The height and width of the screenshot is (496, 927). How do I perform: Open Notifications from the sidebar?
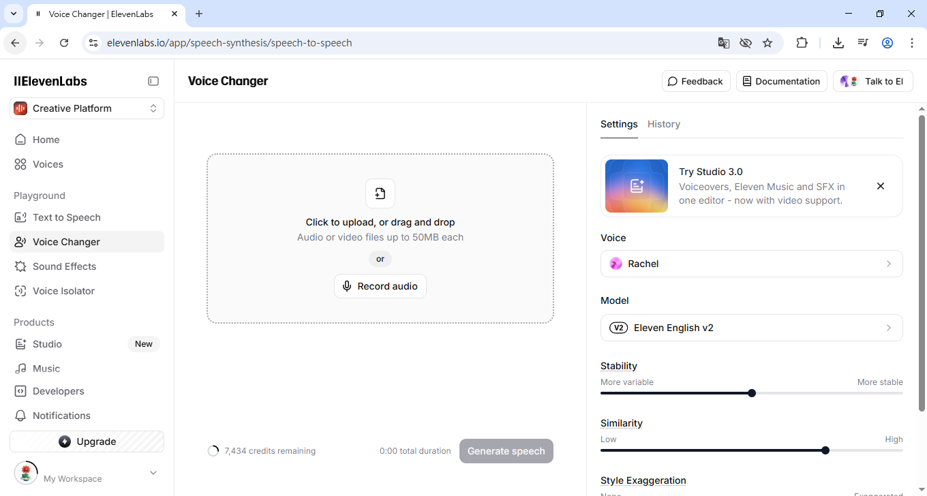pos(61,416)
